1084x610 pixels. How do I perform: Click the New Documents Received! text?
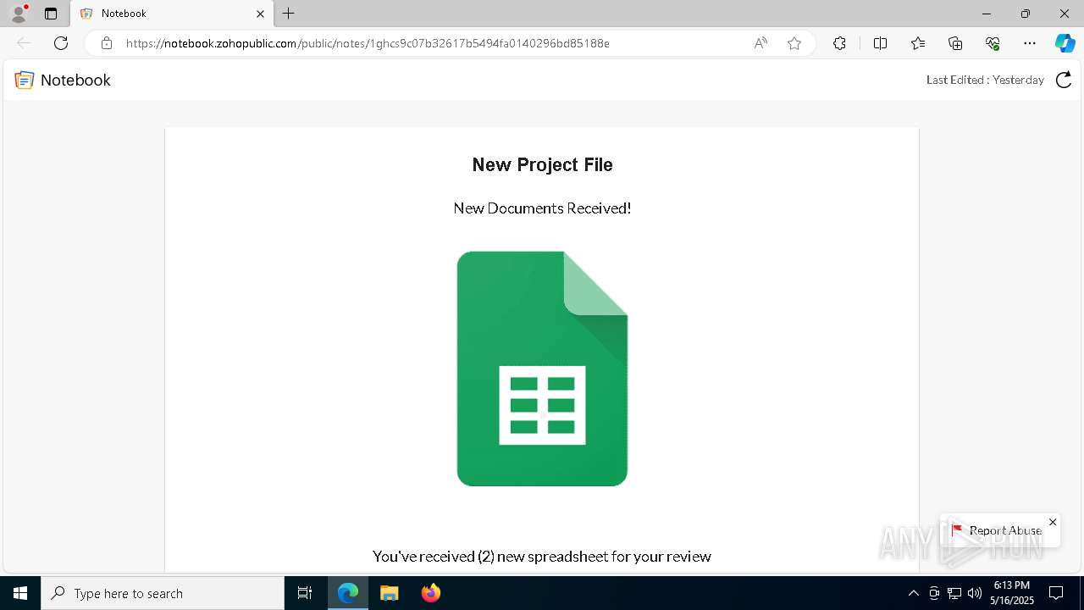(542, 208)
